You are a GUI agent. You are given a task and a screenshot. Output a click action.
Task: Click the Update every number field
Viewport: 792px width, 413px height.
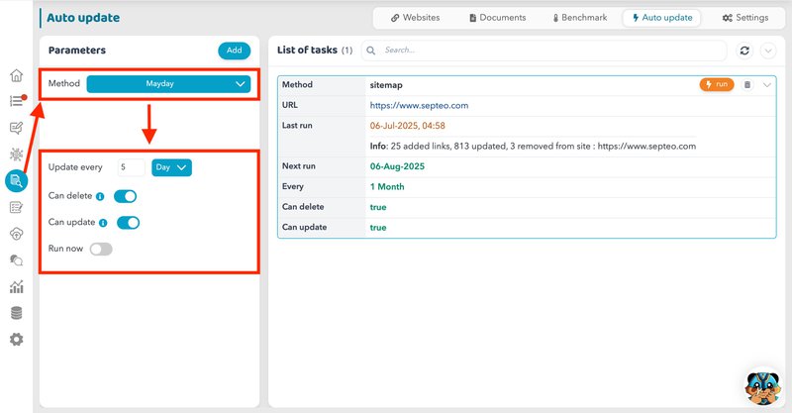coord(132,167)
